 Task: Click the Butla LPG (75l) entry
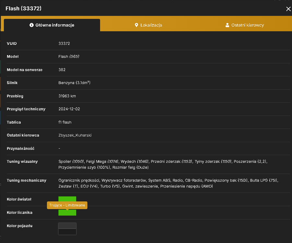pyautogui.click(x=263, y=180)
